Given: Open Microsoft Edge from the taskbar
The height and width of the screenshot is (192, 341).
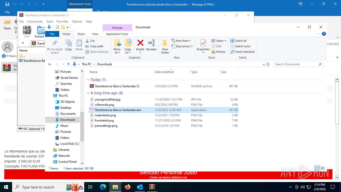Looking at the screenshot, I should tap(103, 187).
